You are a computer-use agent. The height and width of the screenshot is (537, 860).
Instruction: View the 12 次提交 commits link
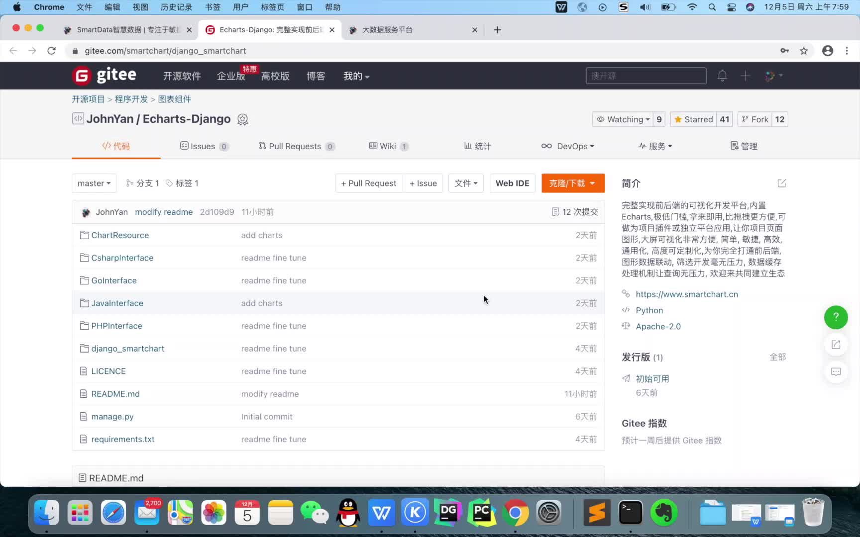pos(575,212)
